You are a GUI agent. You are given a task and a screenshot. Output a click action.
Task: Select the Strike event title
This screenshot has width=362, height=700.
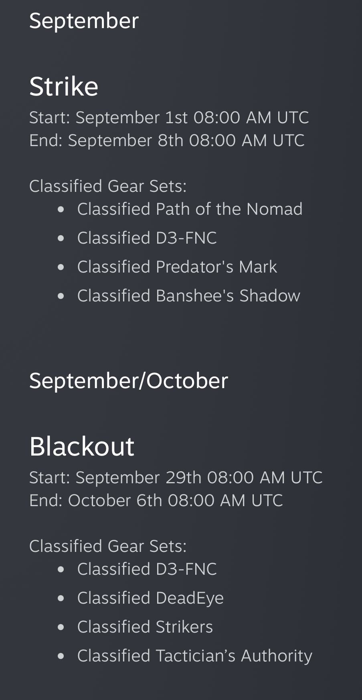pos(64,86)
